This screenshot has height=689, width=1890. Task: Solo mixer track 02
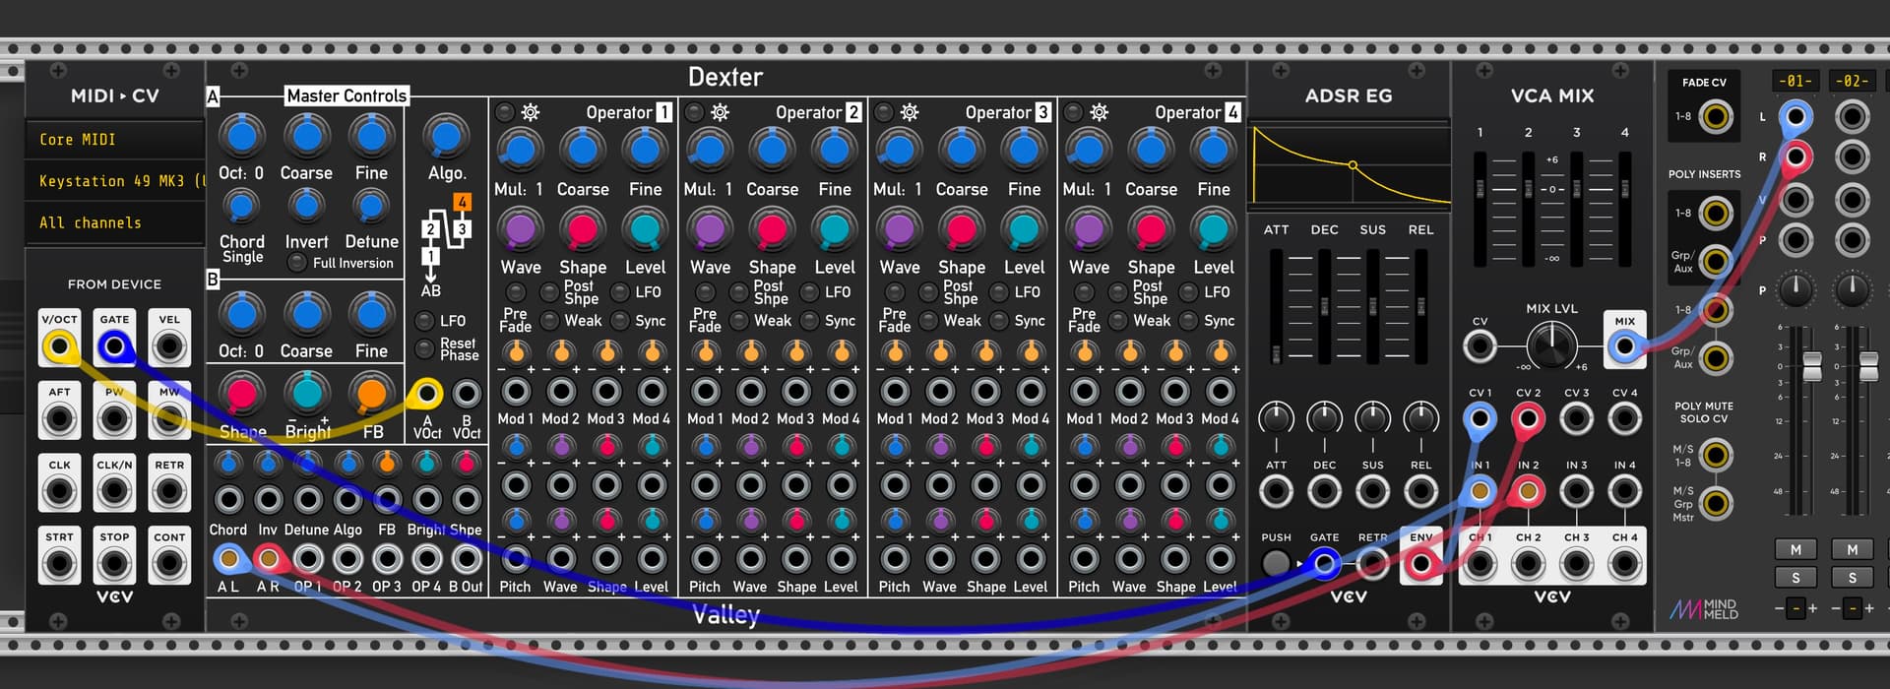point(1853,578)
